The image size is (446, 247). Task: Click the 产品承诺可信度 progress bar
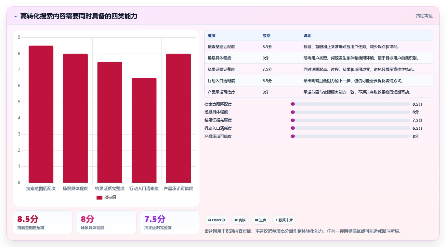click(x=350, y=136)
